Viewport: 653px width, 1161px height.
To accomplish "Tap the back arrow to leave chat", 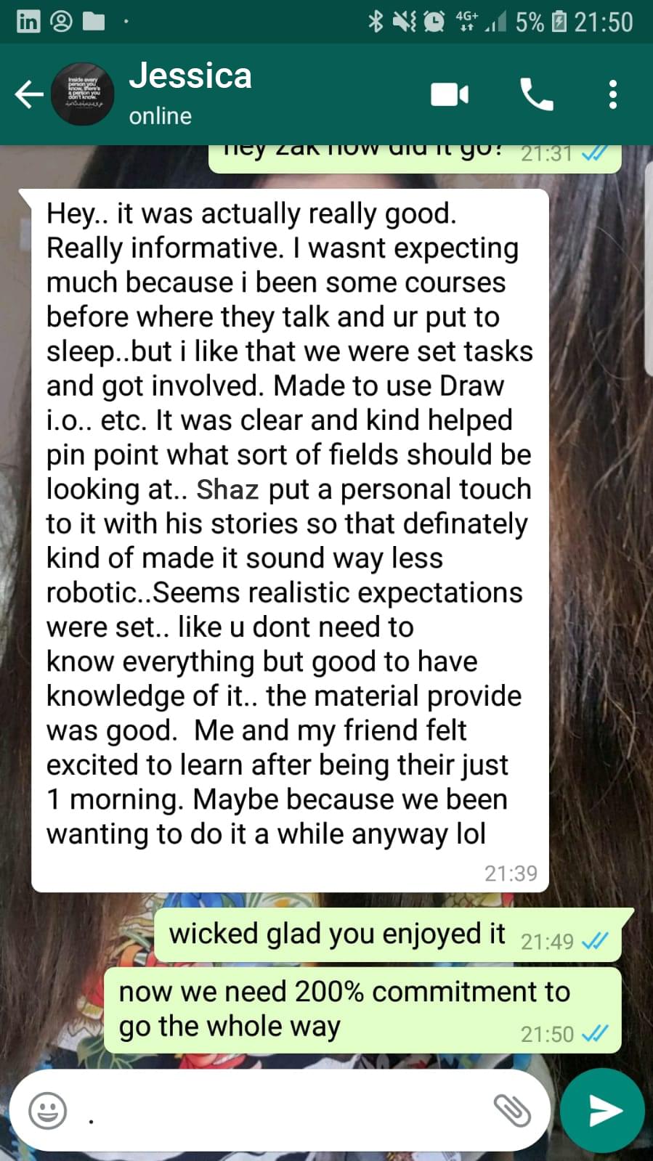I will pos(29,94).
